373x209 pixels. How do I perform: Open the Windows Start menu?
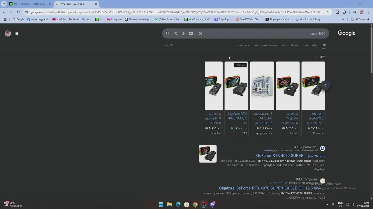[x=161, y=204]
